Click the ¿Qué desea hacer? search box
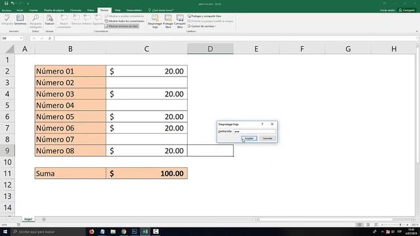Viewport: 420px width, 236px height. click(161, 10)
